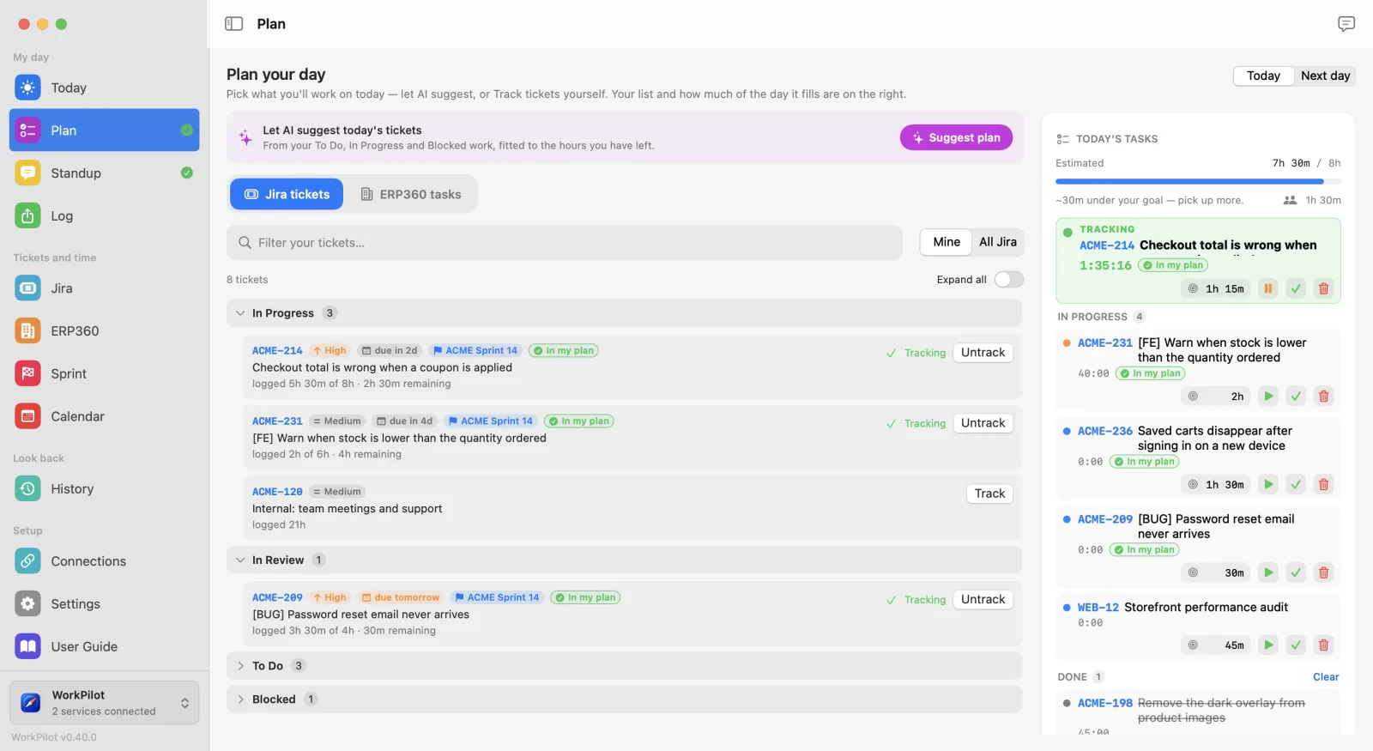Open Sprint in sidebar
1373x751 pixels.
(105, 374)
